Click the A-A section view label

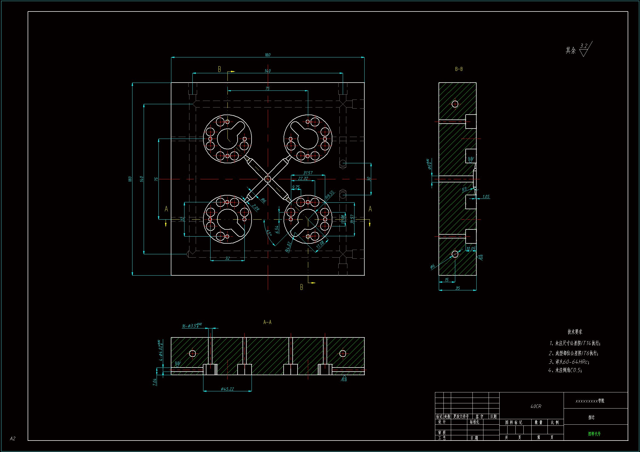[267, 322]
